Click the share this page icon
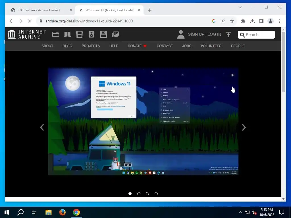The width and height of the screenshot is (291, 218). coord(223,21)
